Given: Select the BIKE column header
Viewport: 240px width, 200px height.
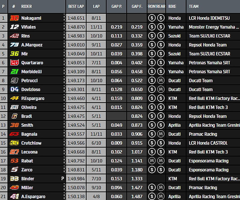Looking at the screenshot, I should (172, 6).
